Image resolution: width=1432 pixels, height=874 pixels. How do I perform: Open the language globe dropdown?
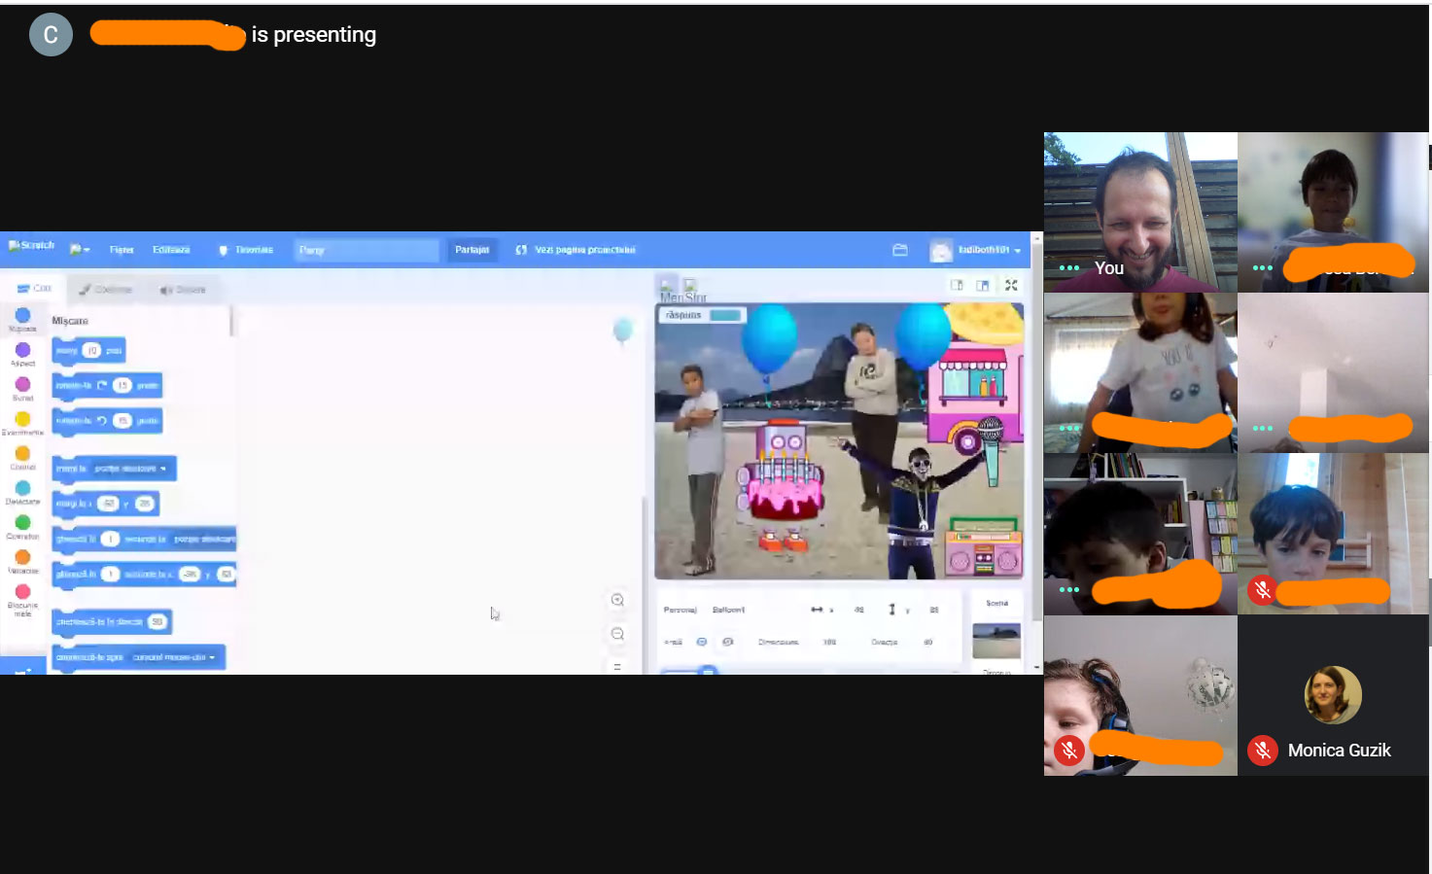(x=79, y=250)
